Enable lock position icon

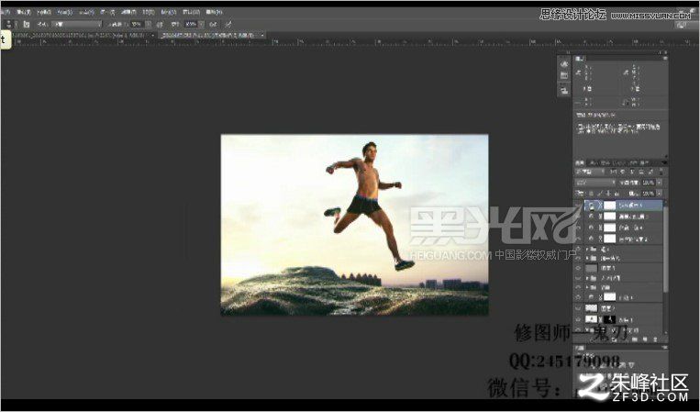[607, 194]
